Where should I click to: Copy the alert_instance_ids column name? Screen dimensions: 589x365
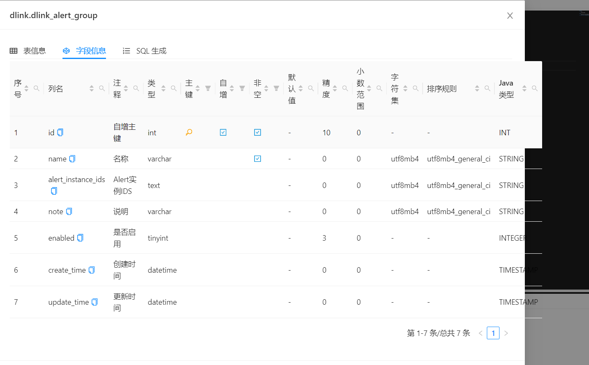[x=54, y=191]
